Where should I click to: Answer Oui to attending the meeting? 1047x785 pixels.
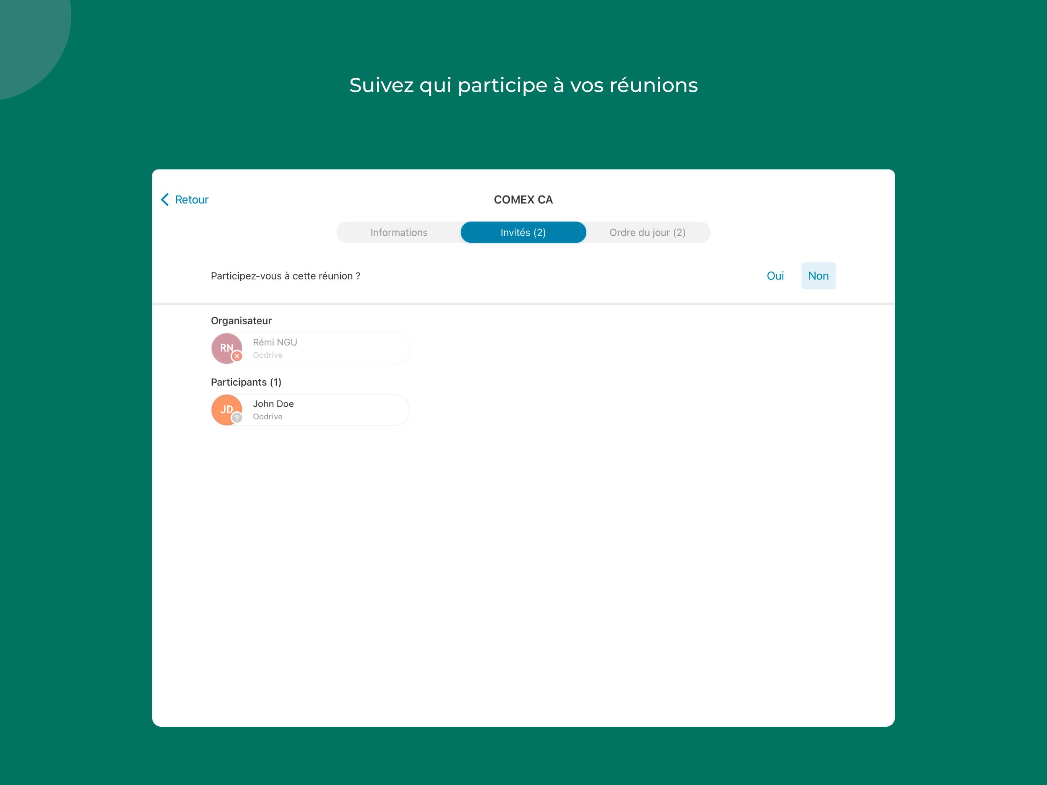pos(775,276)
